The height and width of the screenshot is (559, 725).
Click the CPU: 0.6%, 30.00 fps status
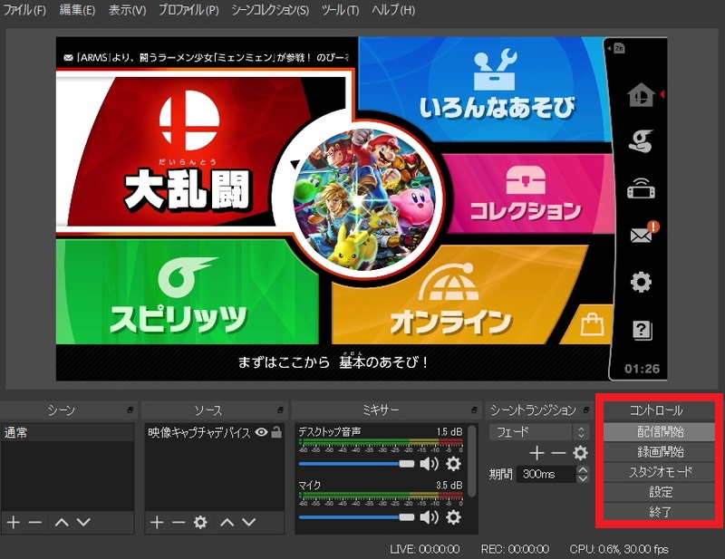(x=619, y=549)
